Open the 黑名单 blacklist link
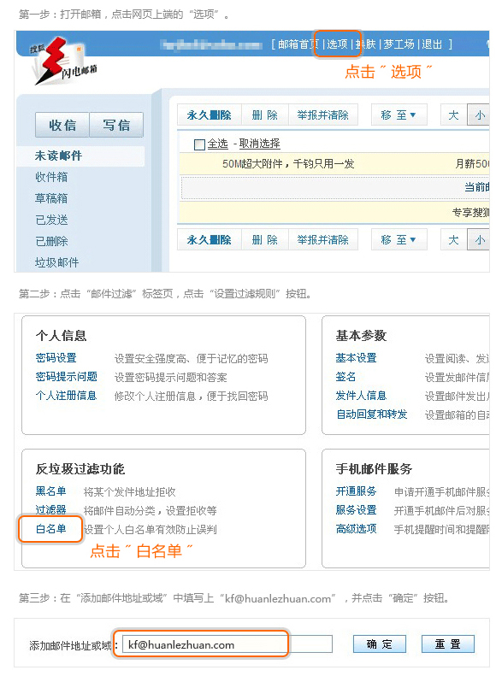Screen dimensions: 502x676 (51, 491)
